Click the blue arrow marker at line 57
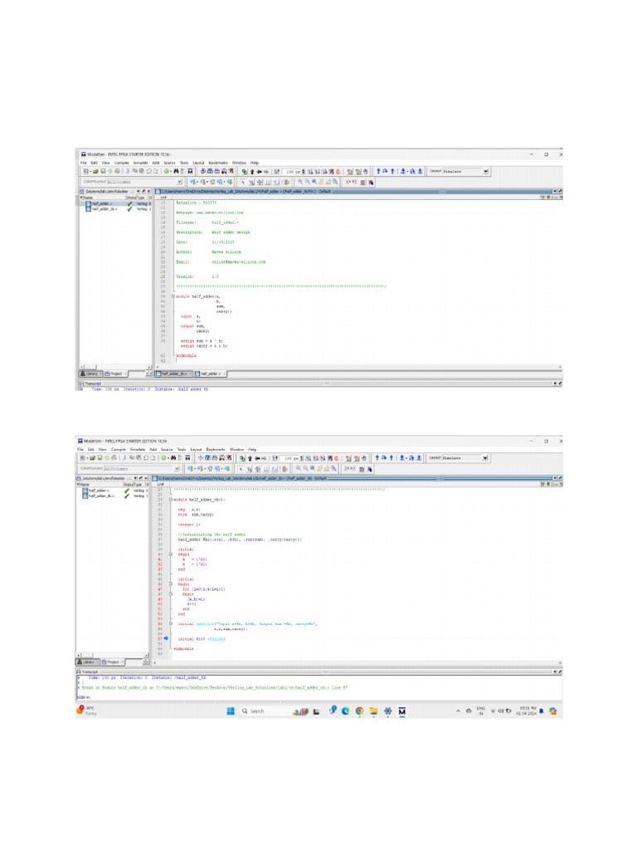The height and width of the screenshot is (850, 637). coord(166,638)
